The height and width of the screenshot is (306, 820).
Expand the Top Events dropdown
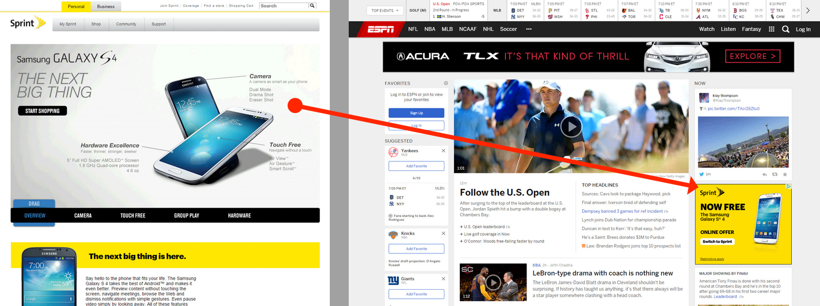pos(385,11)
